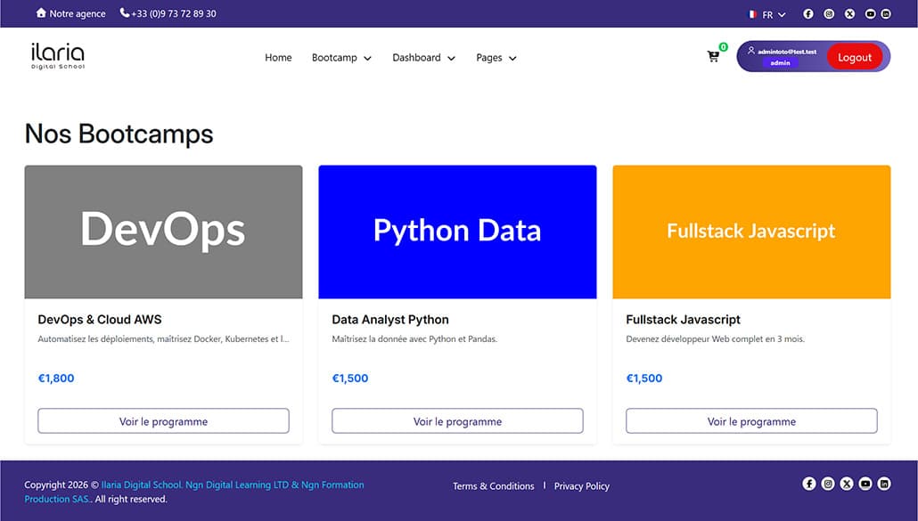
Task: Open the Pages menu dropdown
Action: point(496,58)
